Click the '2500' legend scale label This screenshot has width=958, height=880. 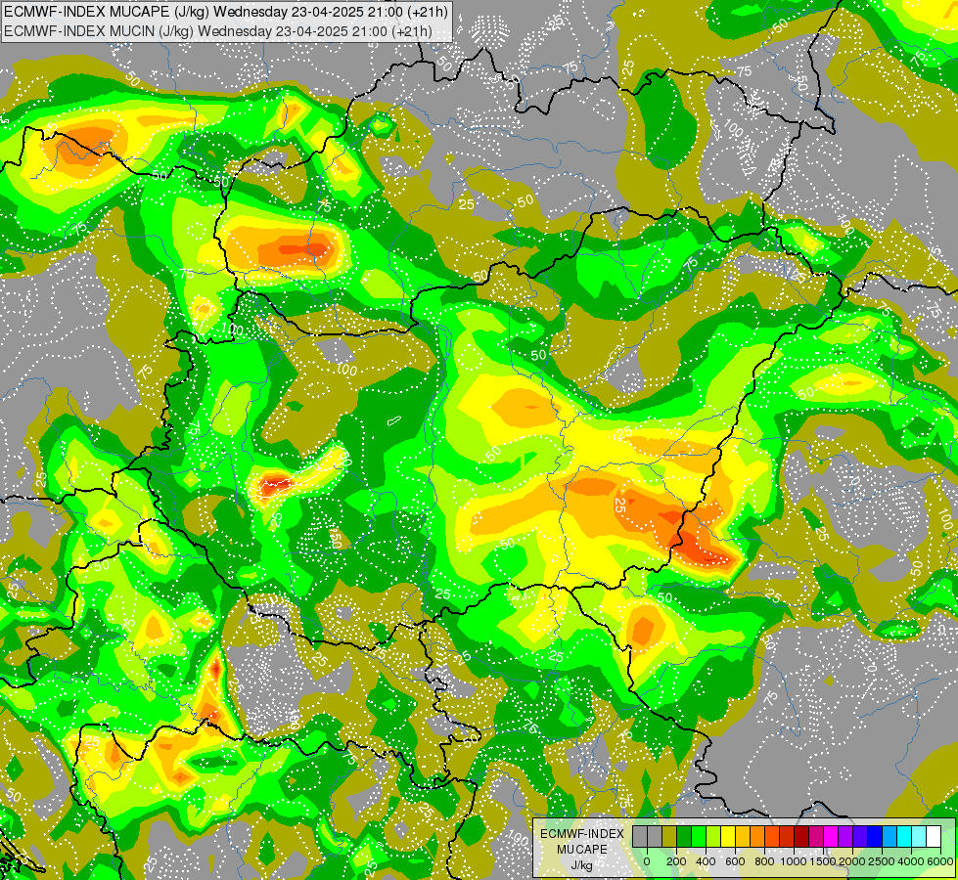click(x=882, y=861)
